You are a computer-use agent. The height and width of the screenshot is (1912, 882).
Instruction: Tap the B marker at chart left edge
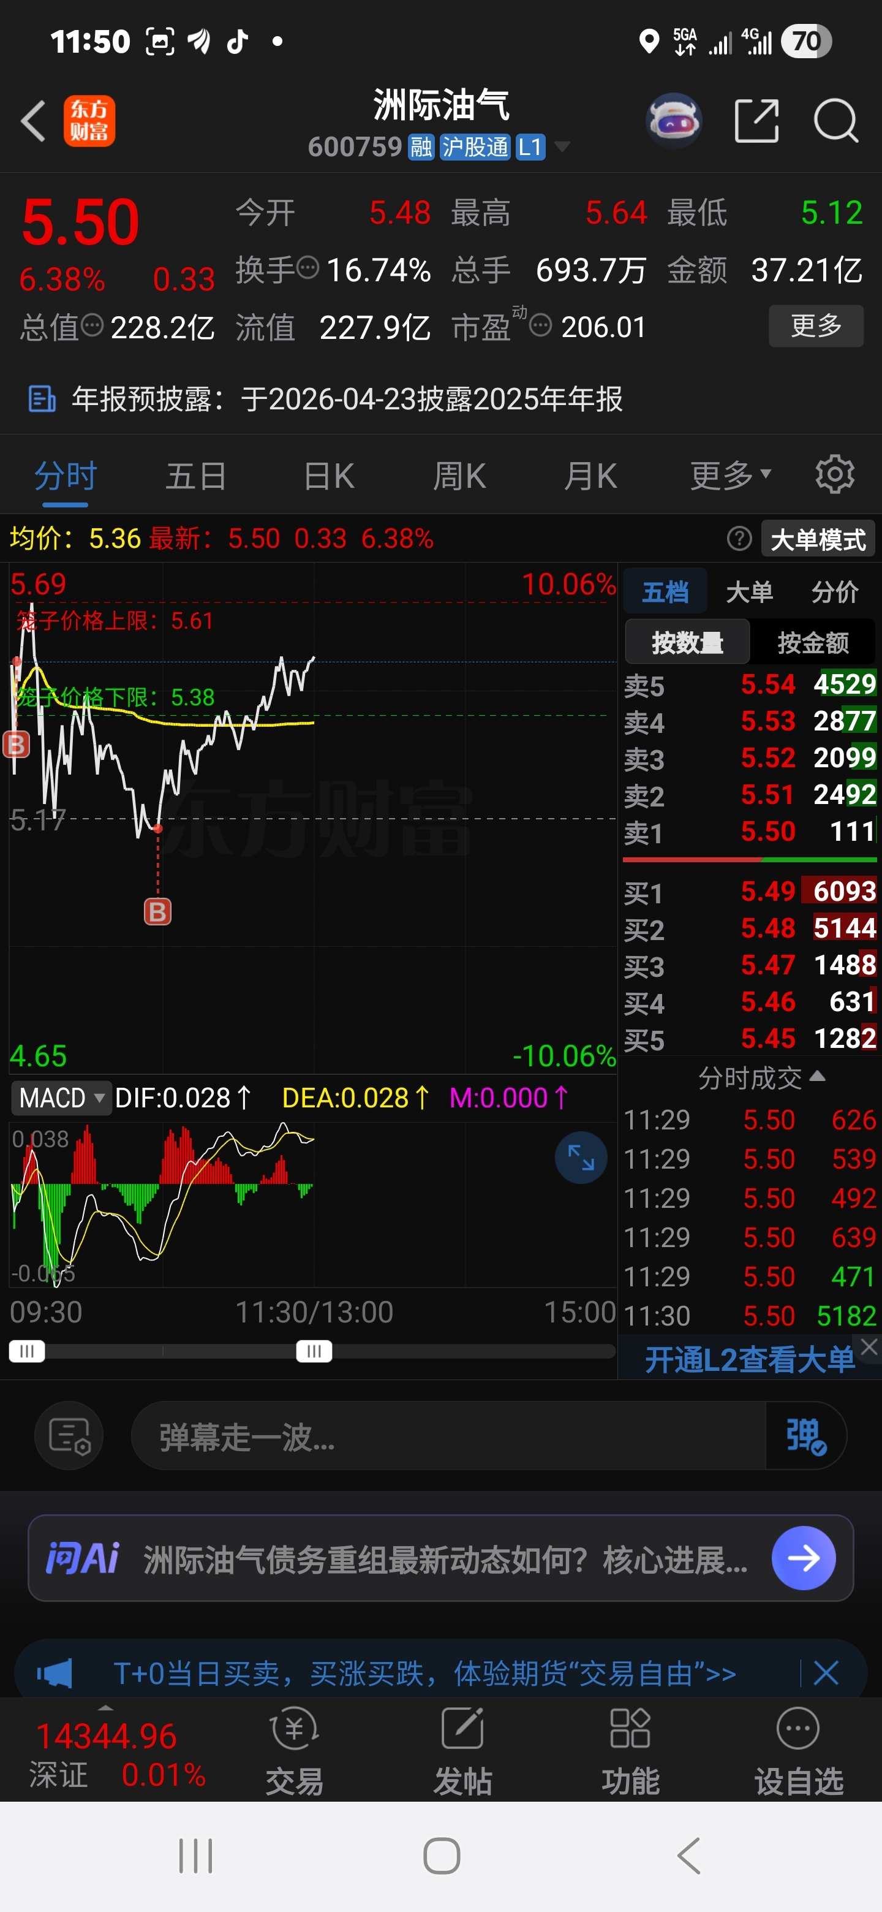pyautogui.click(x=15, y=744)
